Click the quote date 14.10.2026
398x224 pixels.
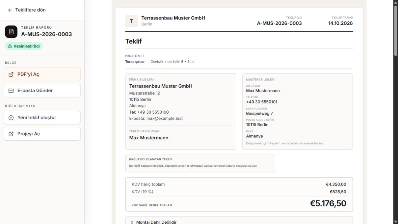point(340,23)
